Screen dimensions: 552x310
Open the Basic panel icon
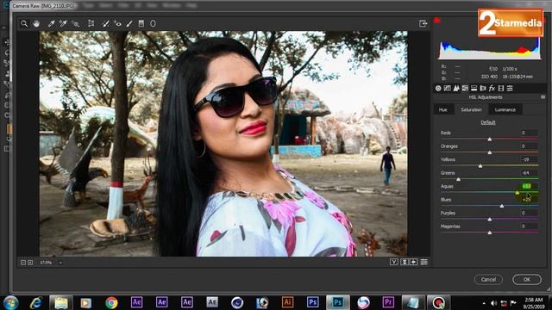438,88
